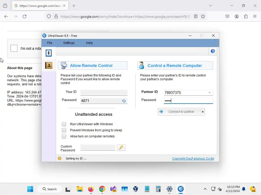Open the Firefox tracking protection shield

(49, 17)
